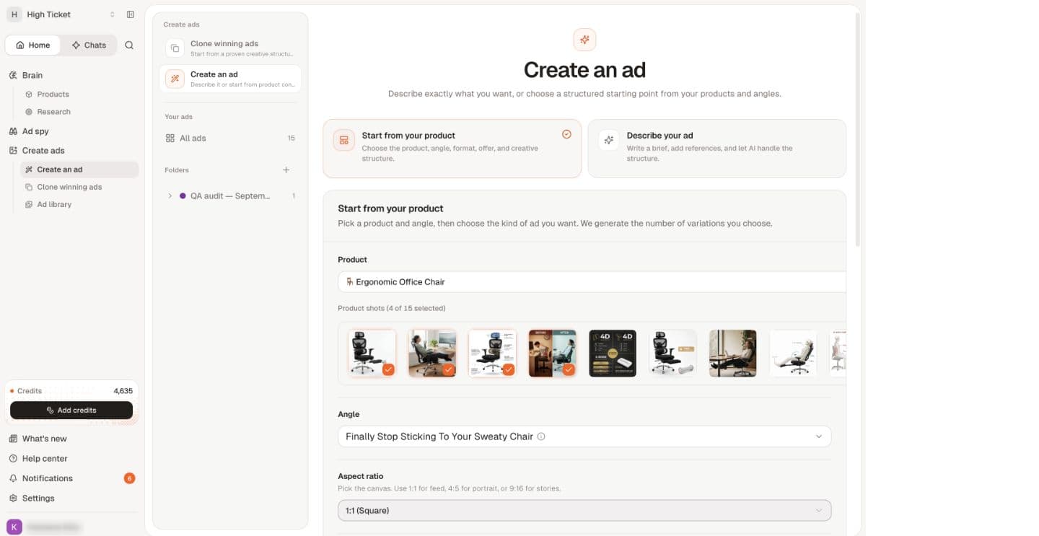
Task: Uncheck the before-after product shot
Action: (553, 353)
